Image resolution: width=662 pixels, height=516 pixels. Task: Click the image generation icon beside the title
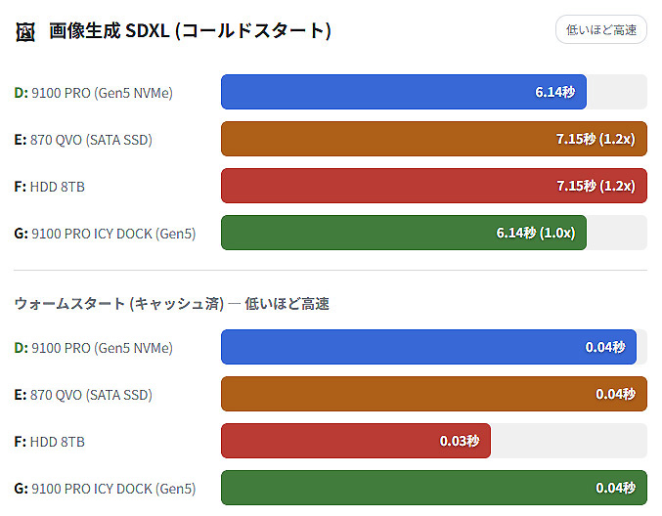point(25,31)
